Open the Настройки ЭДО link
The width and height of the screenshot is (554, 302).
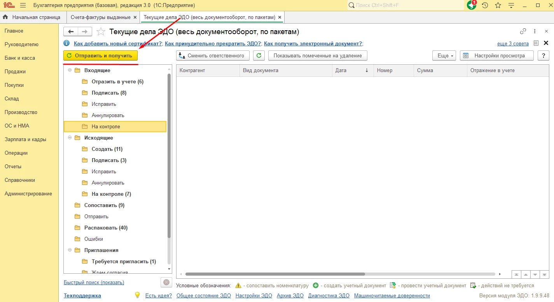tap(254, 295)
